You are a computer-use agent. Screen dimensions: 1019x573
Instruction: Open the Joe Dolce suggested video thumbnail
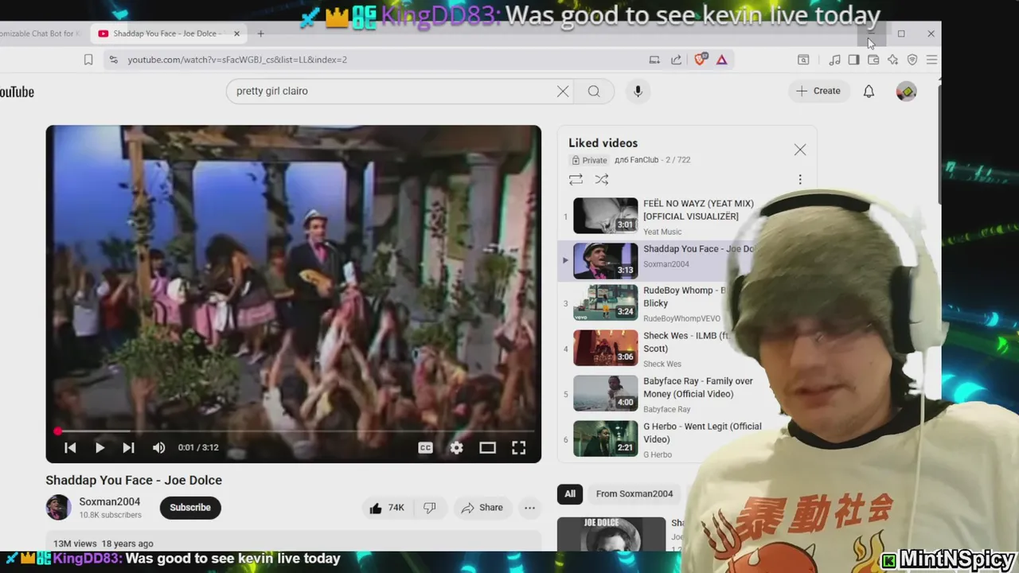pos(611,533)
